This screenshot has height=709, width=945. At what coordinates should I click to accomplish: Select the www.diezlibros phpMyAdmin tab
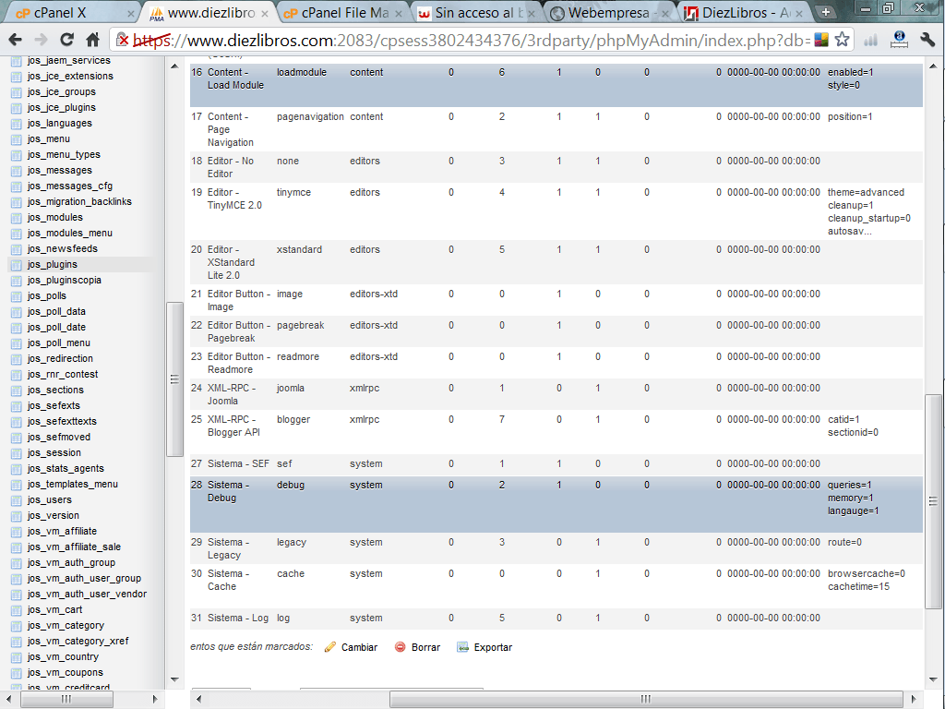point(208,13)
